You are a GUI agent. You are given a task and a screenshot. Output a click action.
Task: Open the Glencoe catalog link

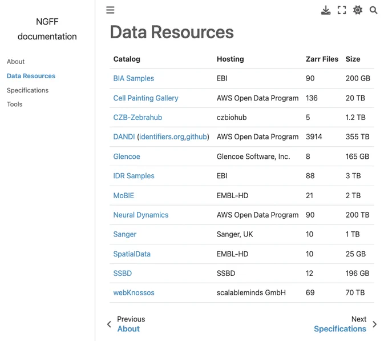point(127,157)
